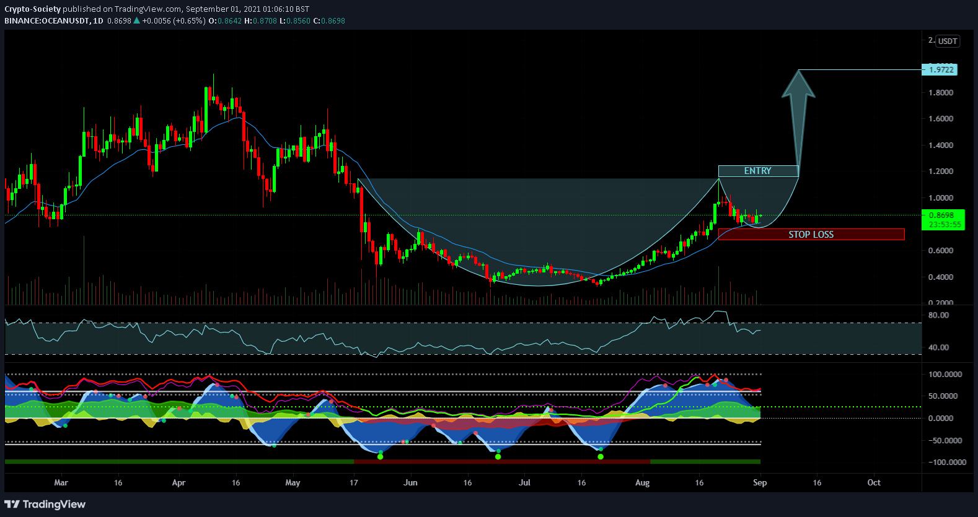Viewport: 978px width, 517px height.
Task: Click the 23:53:55 candle countdown timer
Action: pyautogui.click(x=945, y=224)
